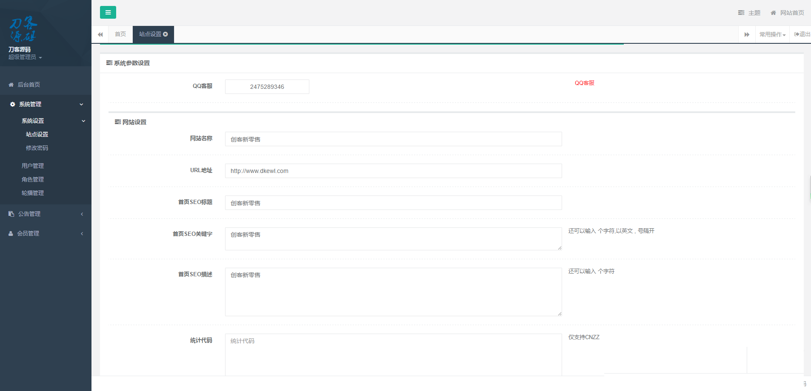Switch to the 首页 tab
Screen dimensions: 811x391
[120, 34]
